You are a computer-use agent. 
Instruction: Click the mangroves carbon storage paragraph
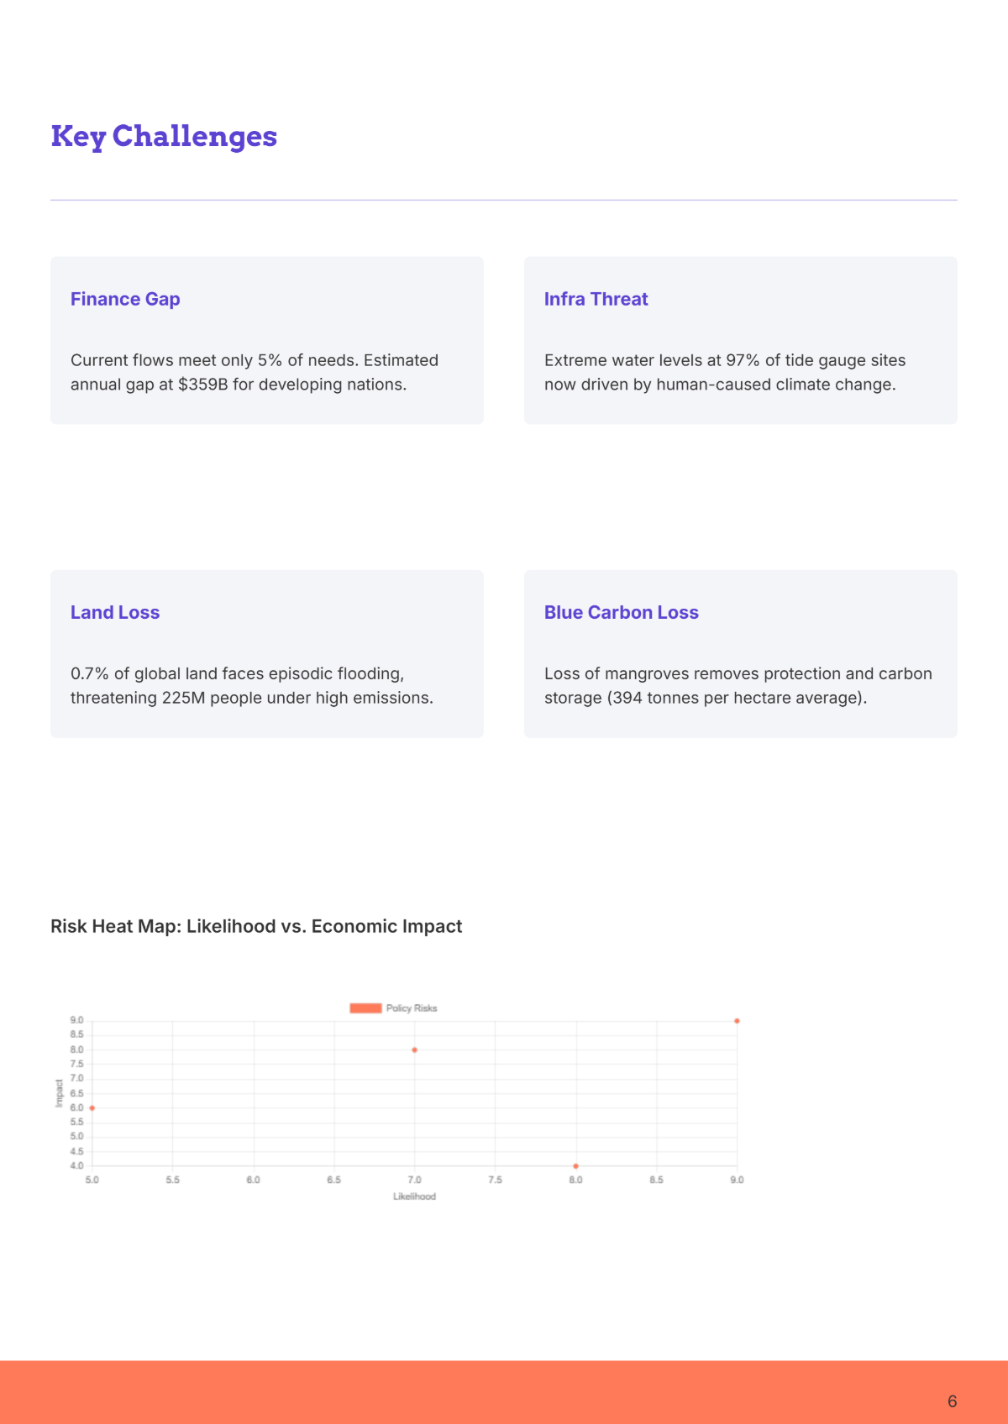738,685
